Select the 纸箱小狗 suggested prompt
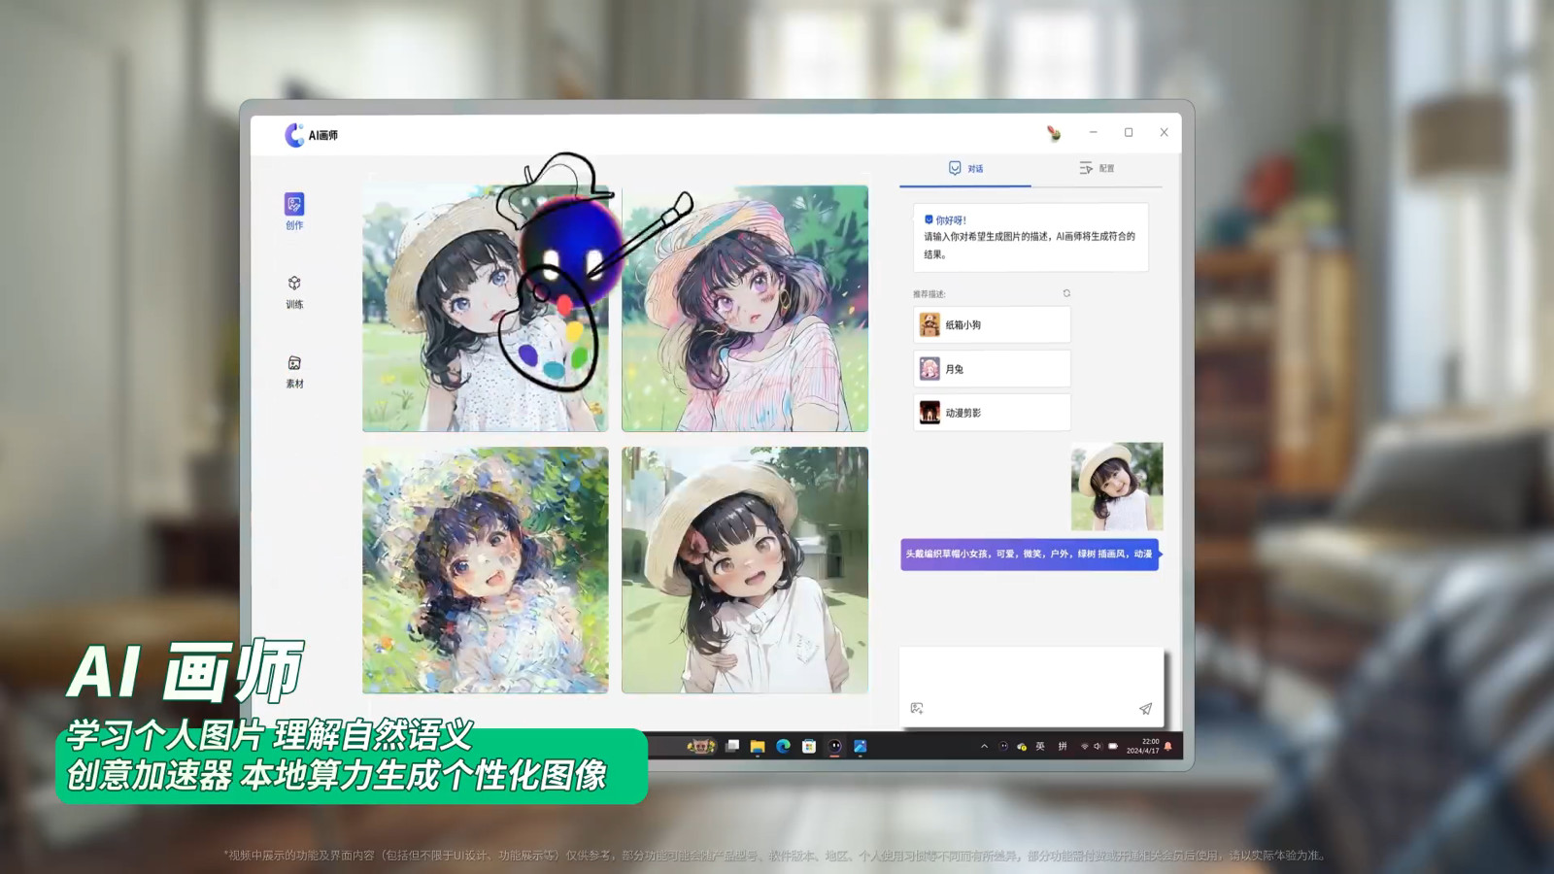The height and width of the screenshot is (874, 1554). [992, 324]
